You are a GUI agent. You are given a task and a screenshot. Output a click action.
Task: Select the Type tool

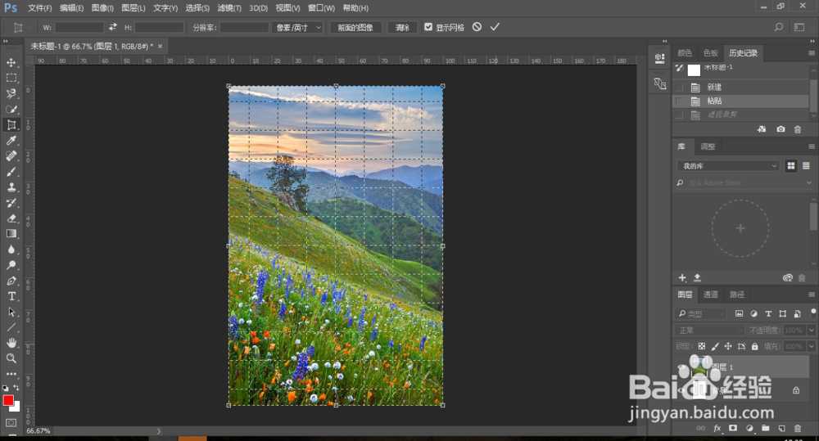coord(11,296)
